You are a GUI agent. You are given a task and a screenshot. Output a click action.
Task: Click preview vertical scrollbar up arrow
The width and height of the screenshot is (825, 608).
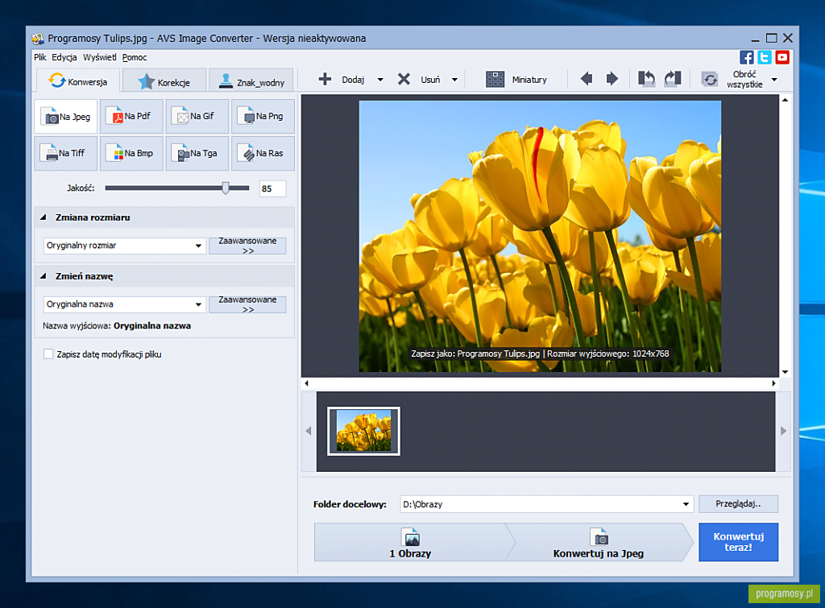pyautogui.click(x=785, y=100)
